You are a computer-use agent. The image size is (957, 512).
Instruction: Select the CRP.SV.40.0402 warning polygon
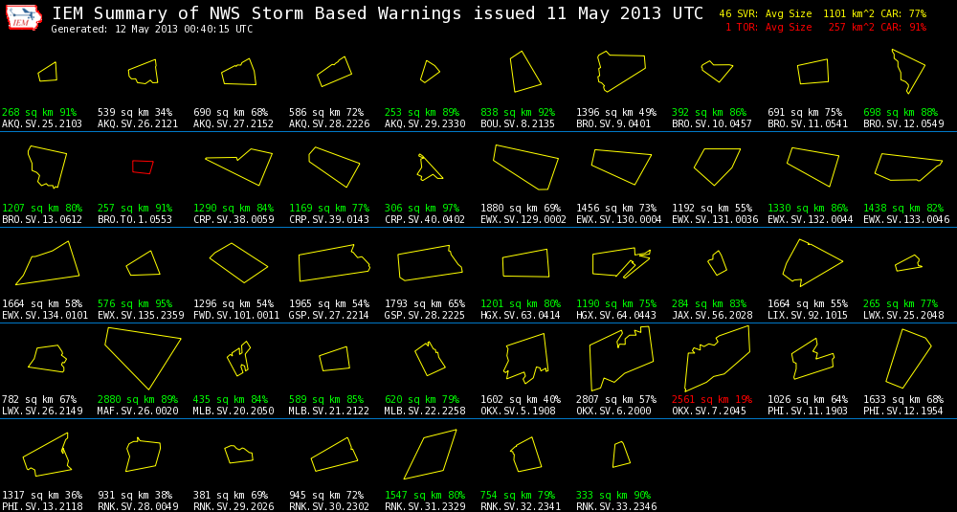point(430,167)
